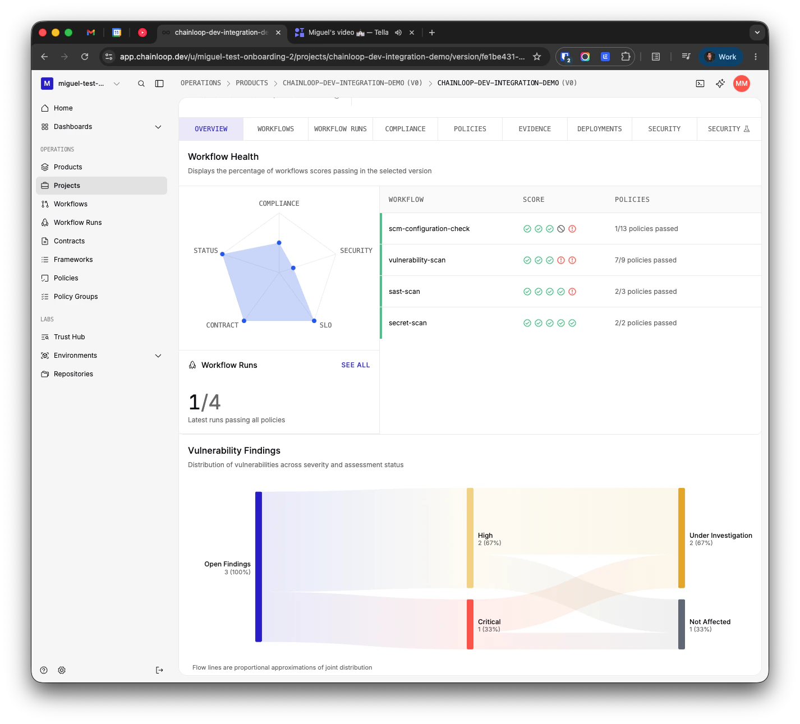Open Repositories in the sidebar
800x724 pixels.
point(102,374)
